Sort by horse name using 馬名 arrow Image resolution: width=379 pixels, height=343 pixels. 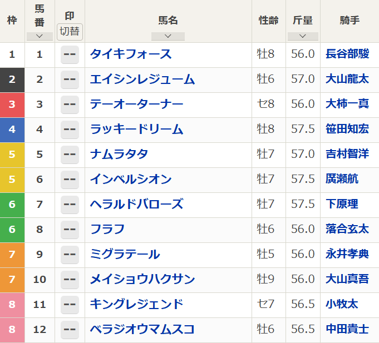168,36
